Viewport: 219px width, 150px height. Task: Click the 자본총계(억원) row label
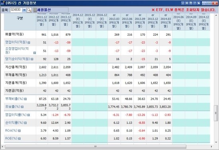coord(16,83)
